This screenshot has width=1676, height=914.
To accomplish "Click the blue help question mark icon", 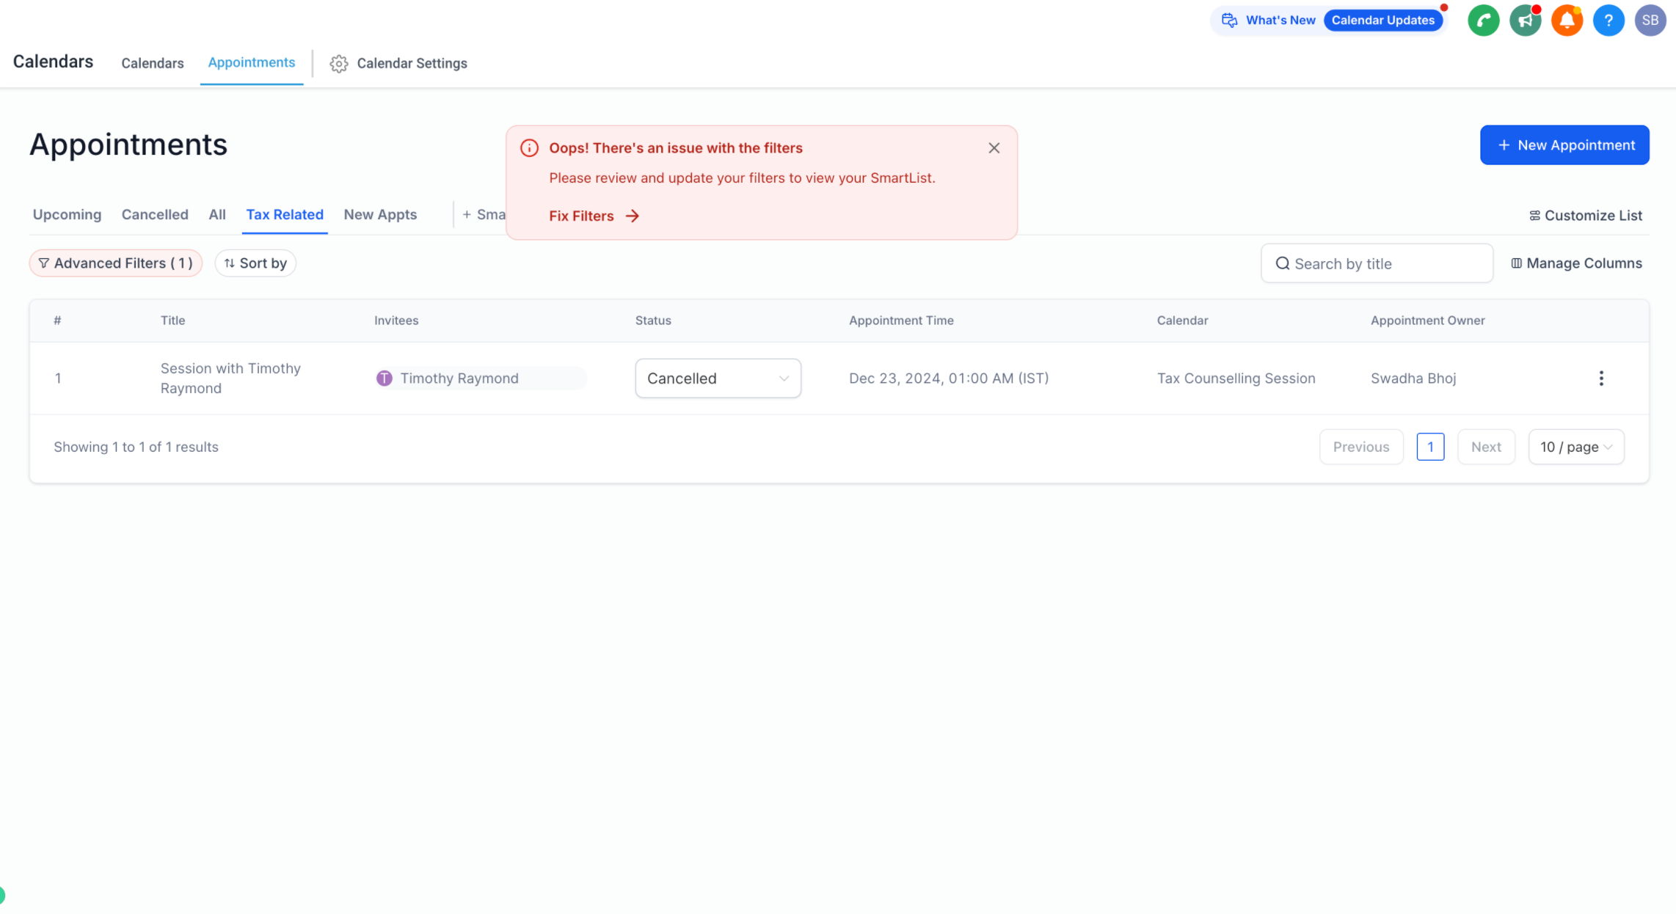I will click(1608, 21).
